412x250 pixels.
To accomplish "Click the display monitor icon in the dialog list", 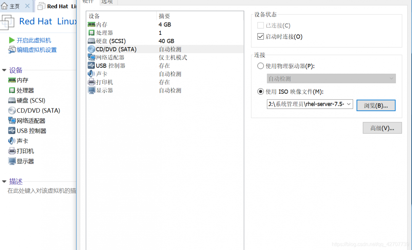I will pos(91,90).
